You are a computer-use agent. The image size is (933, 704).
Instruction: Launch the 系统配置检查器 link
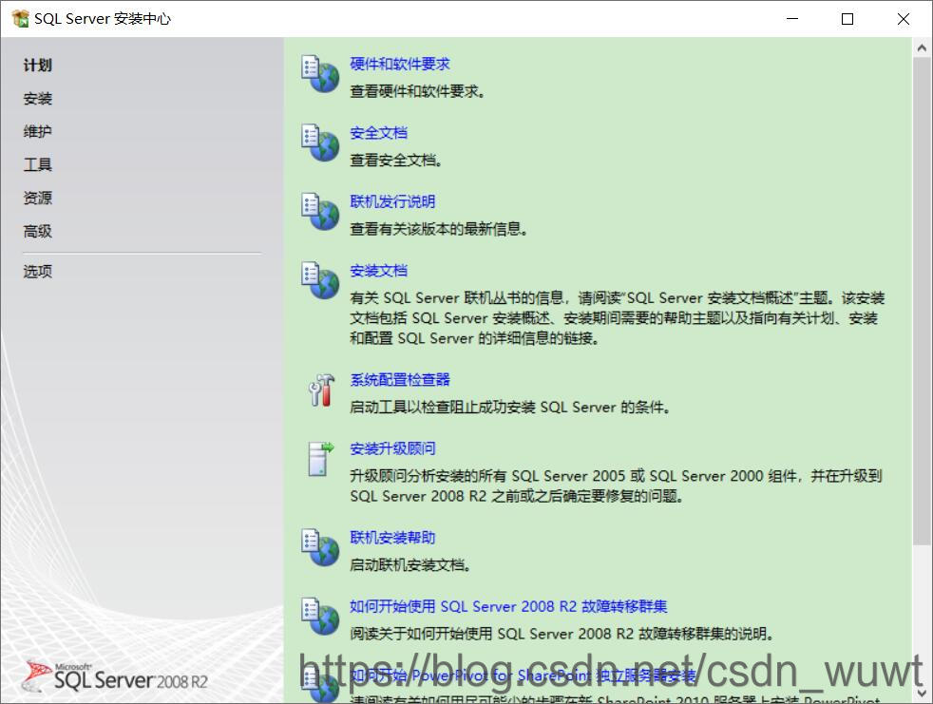400,379
